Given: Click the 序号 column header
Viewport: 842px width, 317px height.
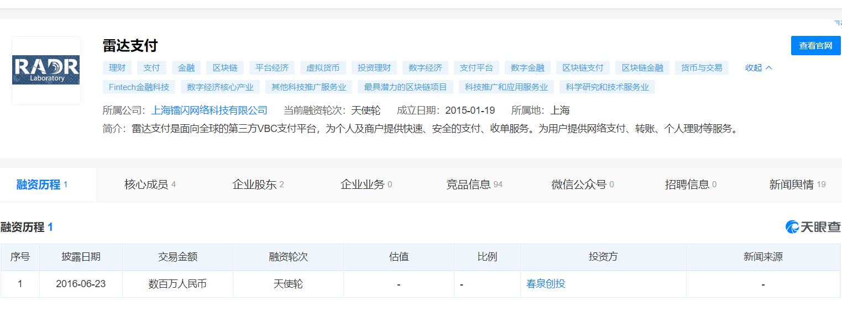Looking at the screenshot, I should (x=20, y=257).
